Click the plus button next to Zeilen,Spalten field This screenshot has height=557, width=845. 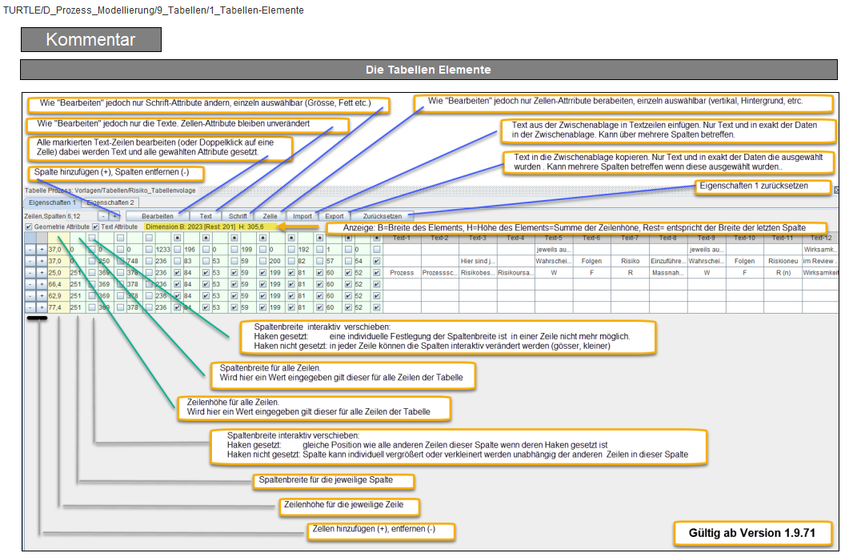coord(114,216)
